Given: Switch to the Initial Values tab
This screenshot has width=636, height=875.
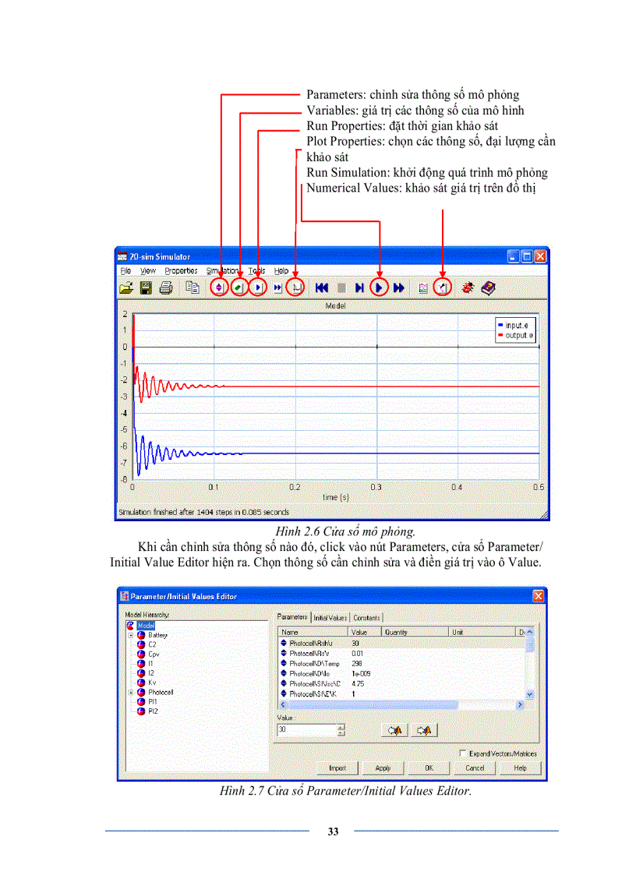Looking at the screenshot, I should click(x=330, y=616).
